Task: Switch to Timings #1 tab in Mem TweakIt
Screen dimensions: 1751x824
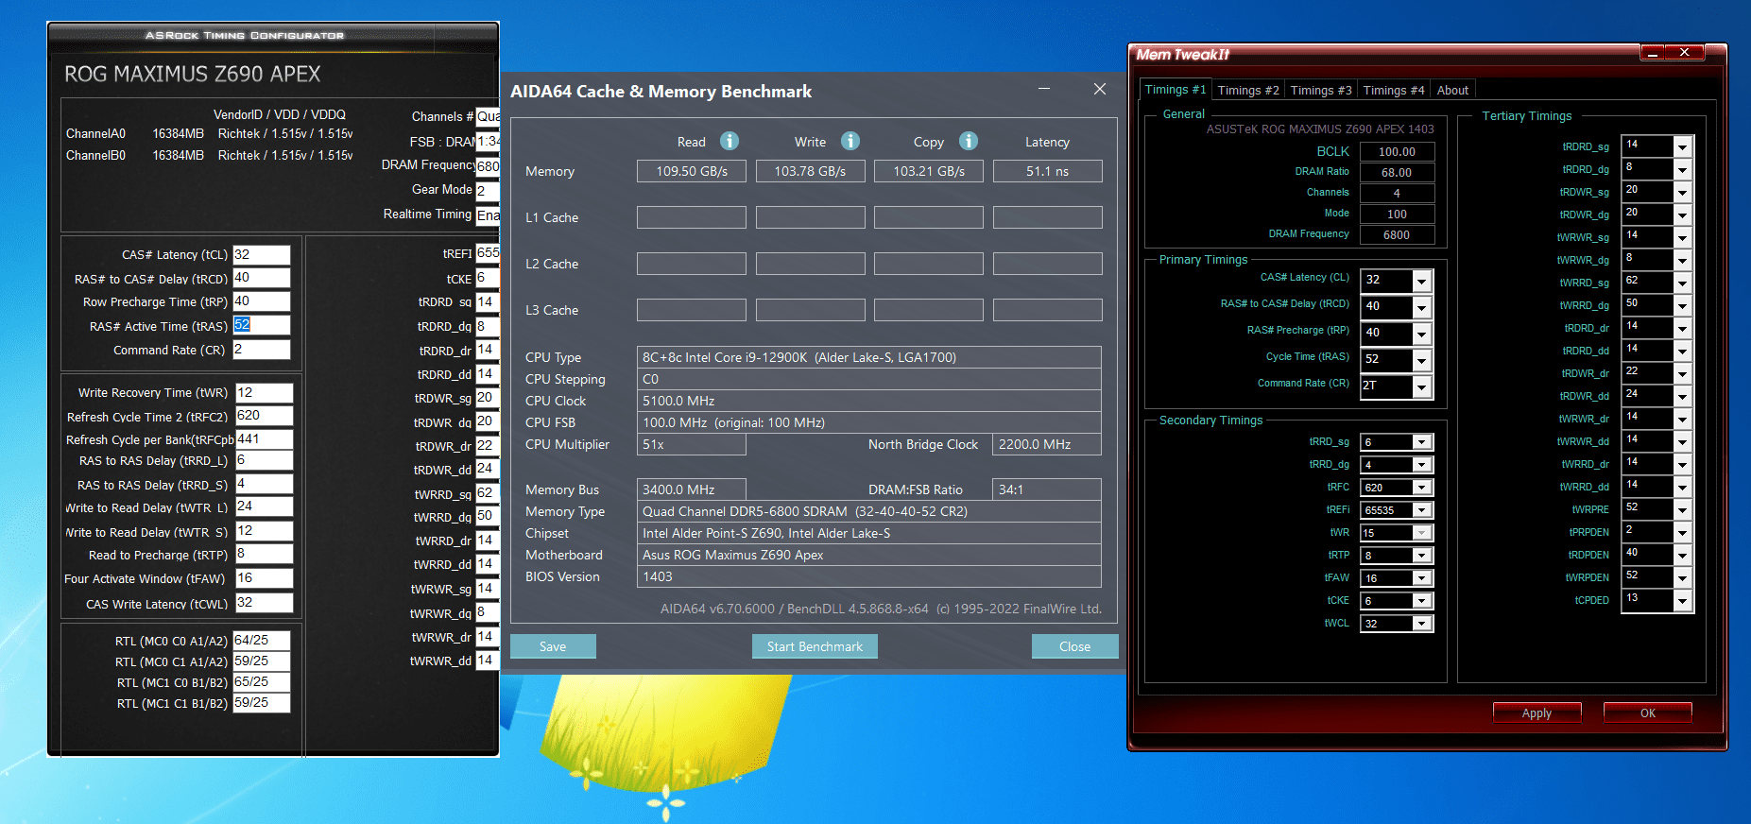Action: pyautogui.click(x=1175, y=89)
